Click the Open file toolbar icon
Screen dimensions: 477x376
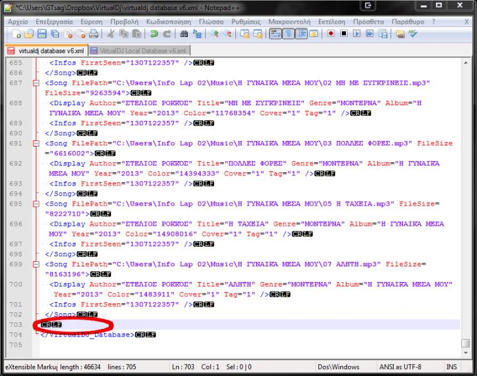29,34
